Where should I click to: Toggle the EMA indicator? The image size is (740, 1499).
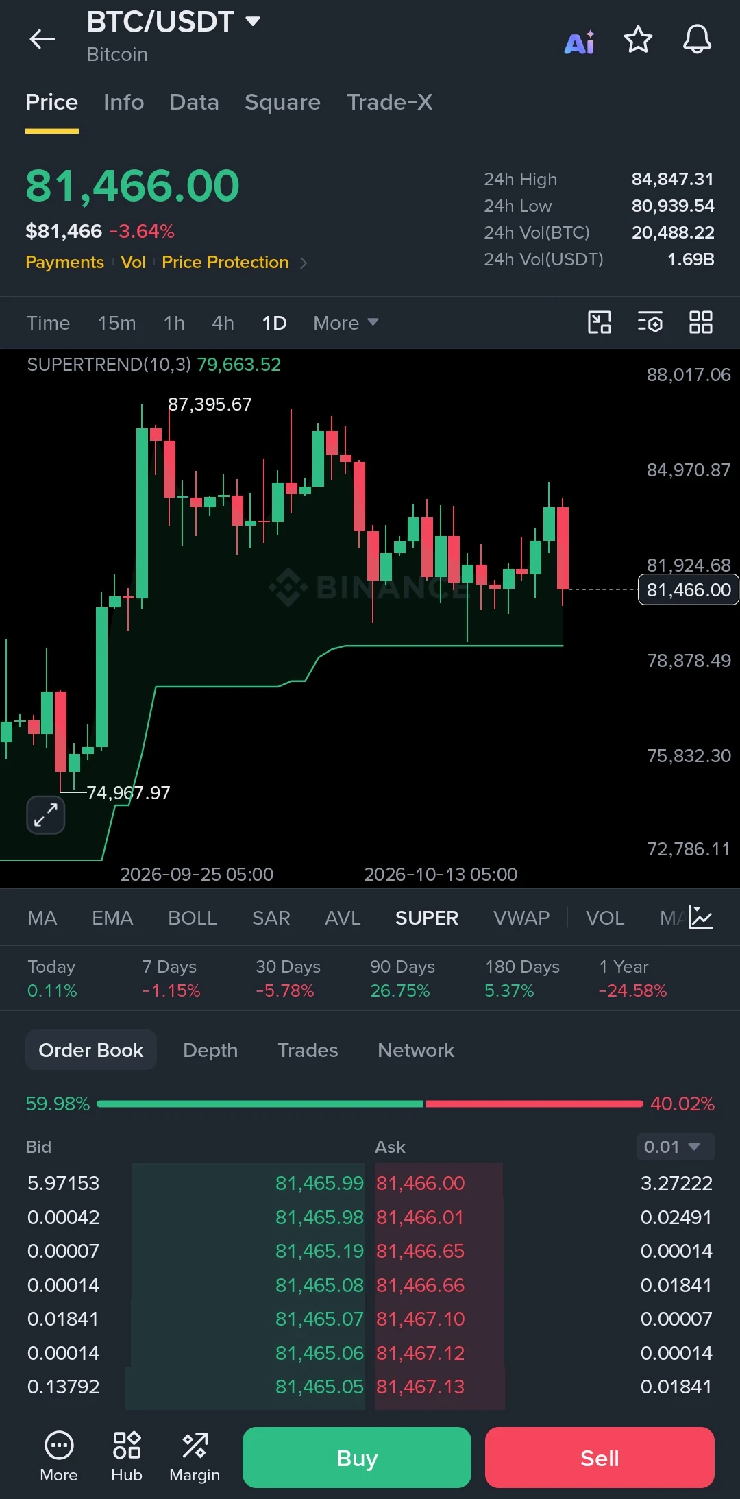(112, 918)
